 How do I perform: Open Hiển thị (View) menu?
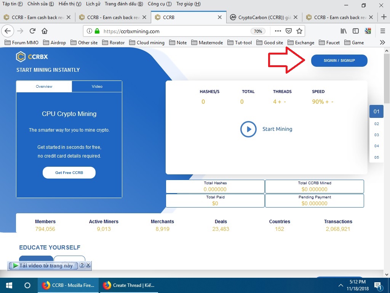tap(70, 4)
